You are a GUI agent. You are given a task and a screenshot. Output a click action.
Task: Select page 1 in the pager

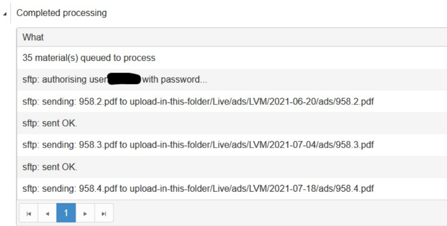click(66, 213)
